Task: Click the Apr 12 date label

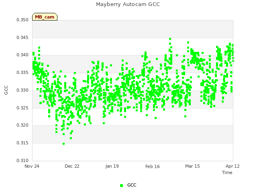Action: coord(233,166)
